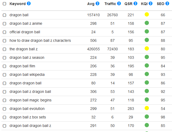Tick the checkbox for dragon ball wikipedia
172x132 pixels.
[5, 75]
